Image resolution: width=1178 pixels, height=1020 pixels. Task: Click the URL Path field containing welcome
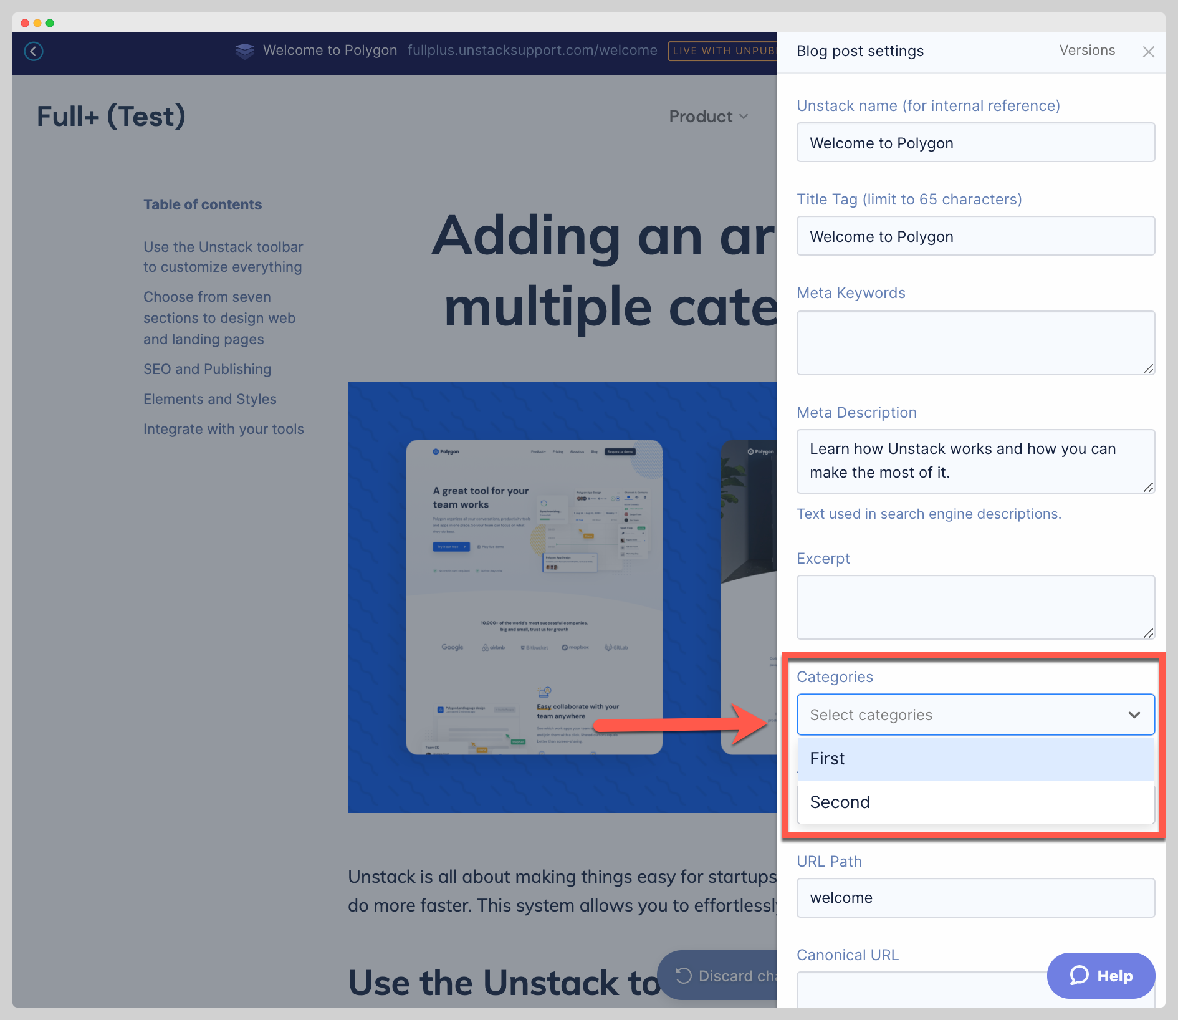(x=975, y=898)
